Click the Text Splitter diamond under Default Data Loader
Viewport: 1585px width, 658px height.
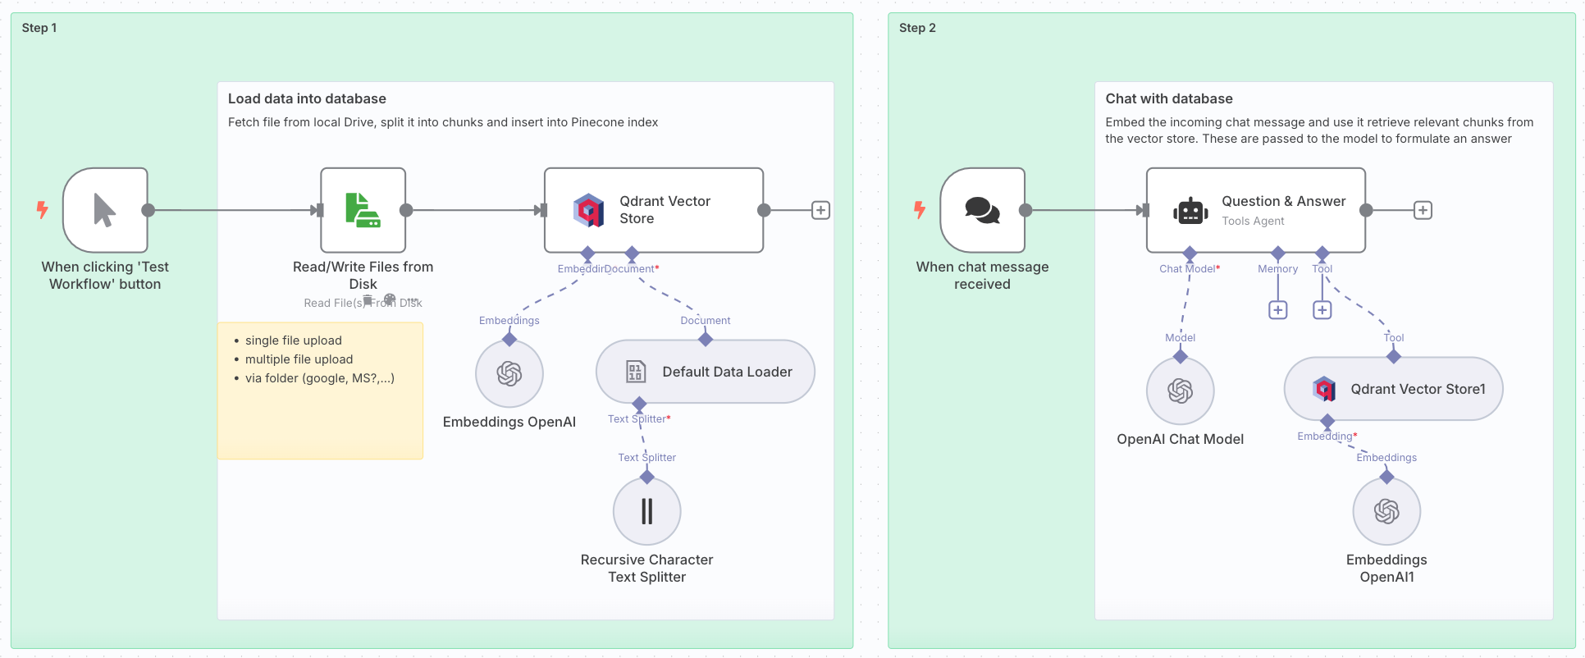pyautogui.click(x=639, y=404)
